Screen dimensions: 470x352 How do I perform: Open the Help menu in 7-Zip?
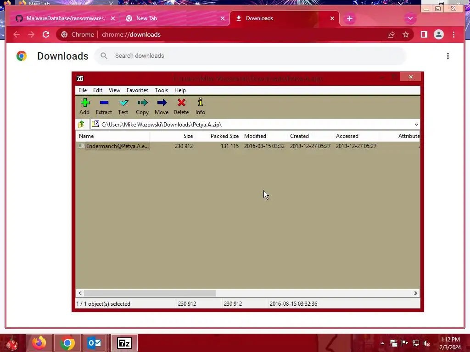tap(180, 90)
